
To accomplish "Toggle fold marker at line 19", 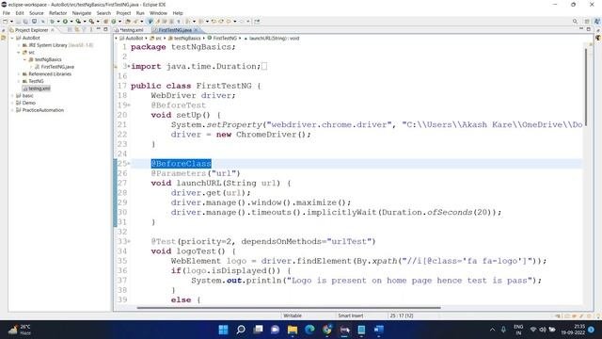I will pos(129,105).
